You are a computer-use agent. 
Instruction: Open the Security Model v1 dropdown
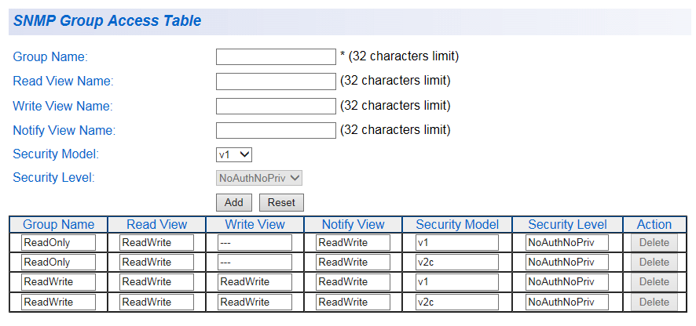pyautogui.click(x=234, y=154)
